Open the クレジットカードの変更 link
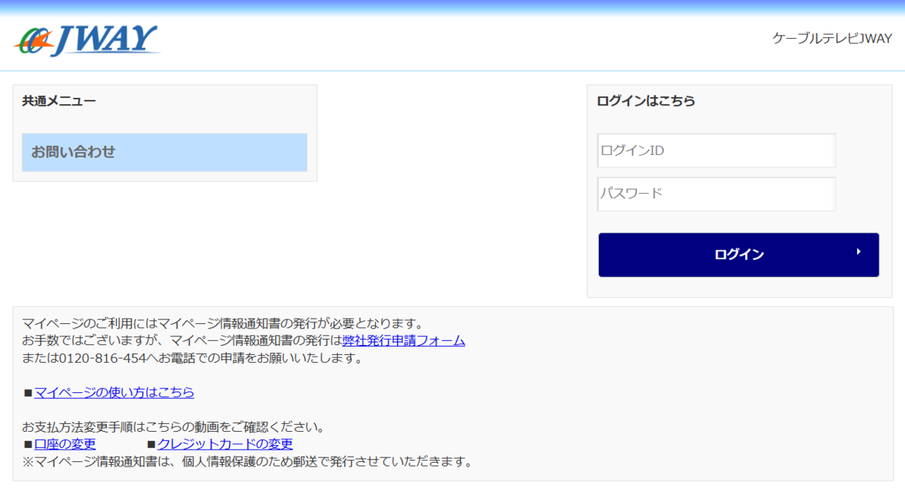 click(x=225, y=444)
